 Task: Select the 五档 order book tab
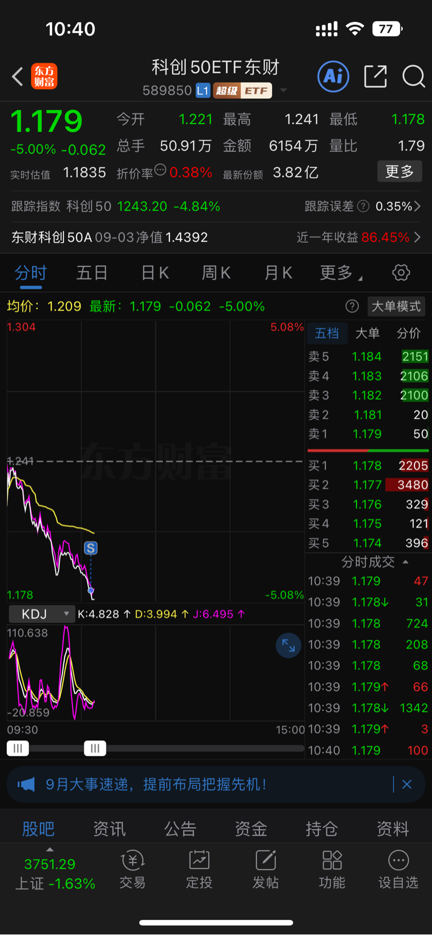pos(327,333)
